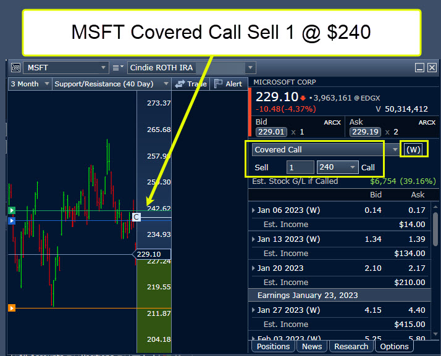Click the blue support line marker

pyautogui.click(x=11, y=220)
